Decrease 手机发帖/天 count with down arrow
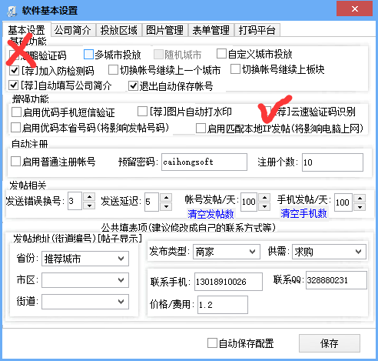The height and width of the screenshot is (361, 378). click(x=360, y=207)
